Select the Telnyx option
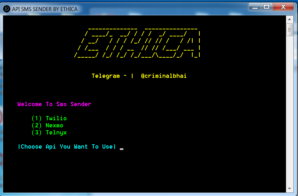298x196 pixels. (x=56, y=133)
